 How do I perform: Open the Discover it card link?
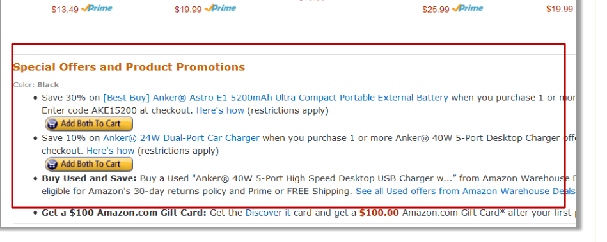(268, 213)
